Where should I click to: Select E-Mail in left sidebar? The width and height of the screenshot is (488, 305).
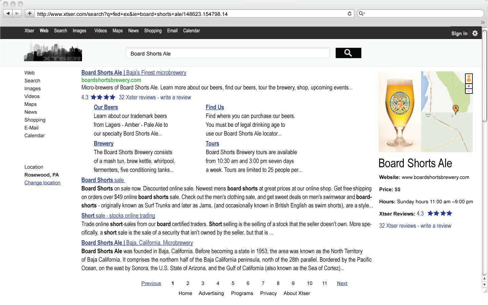click(x=32, y=128)
